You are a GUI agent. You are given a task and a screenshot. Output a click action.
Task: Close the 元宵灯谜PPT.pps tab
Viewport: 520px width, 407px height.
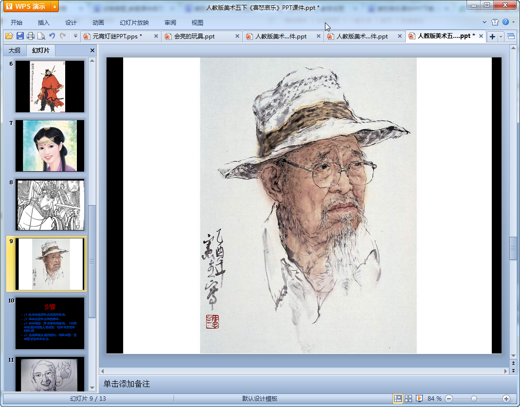[156, 36]
